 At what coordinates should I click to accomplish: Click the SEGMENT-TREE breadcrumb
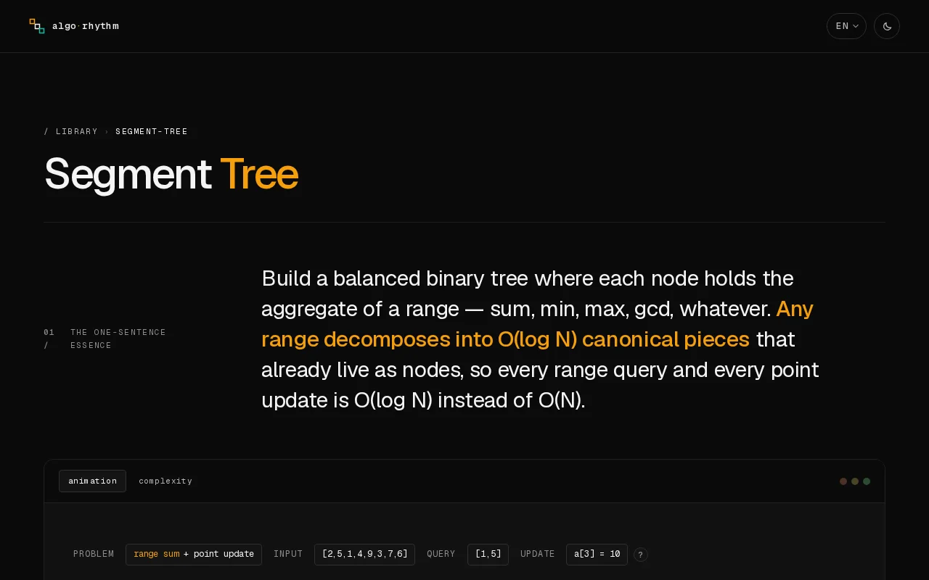(152, 132)
